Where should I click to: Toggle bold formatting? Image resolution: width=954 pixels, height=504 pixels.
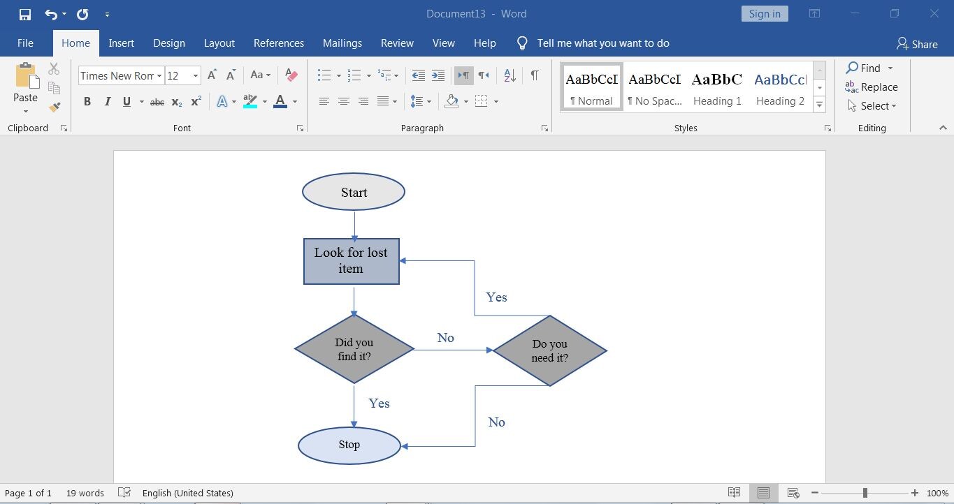click(87, 101)
